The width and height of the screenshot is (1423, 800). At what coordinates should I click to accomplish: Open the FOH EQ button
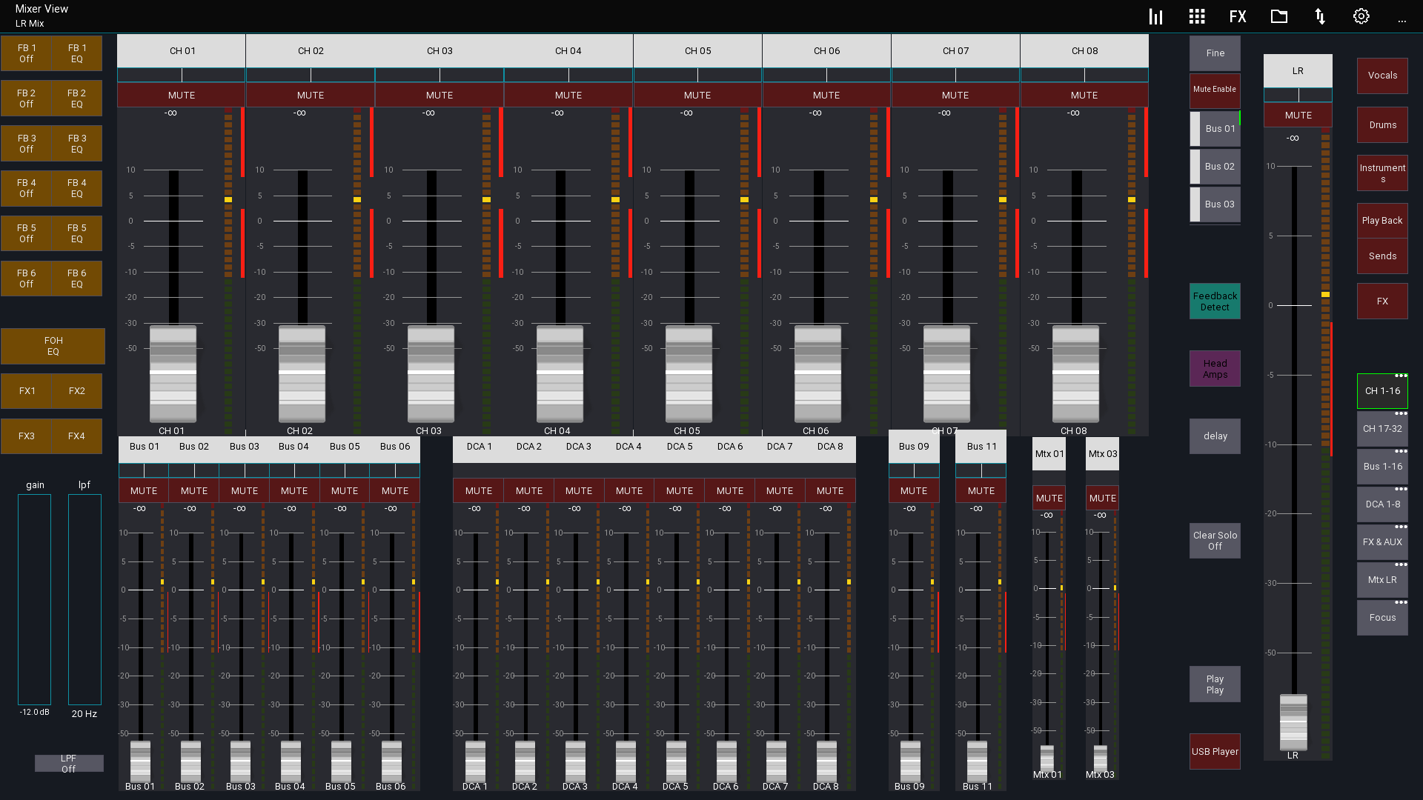pyautogui.click(x=53, y=347)
